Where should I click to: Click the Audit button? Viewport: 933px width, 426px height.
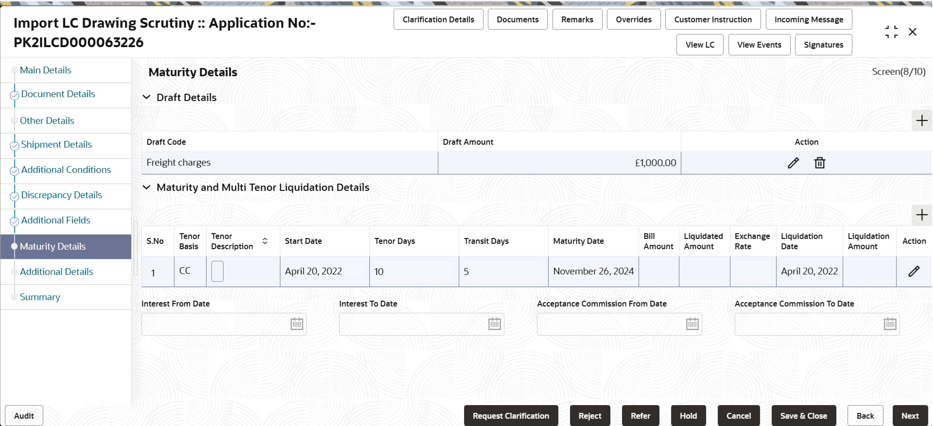pos(24,416)
